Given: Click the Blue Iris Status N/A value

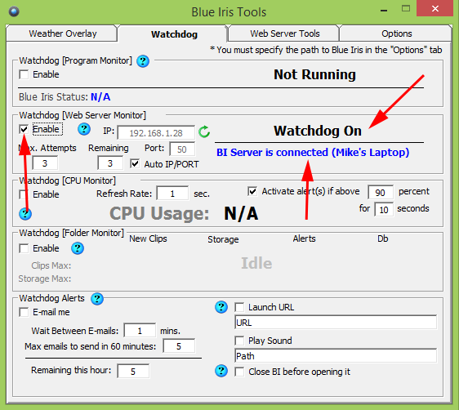Looking at the screenshot, I should coord(100,97).
